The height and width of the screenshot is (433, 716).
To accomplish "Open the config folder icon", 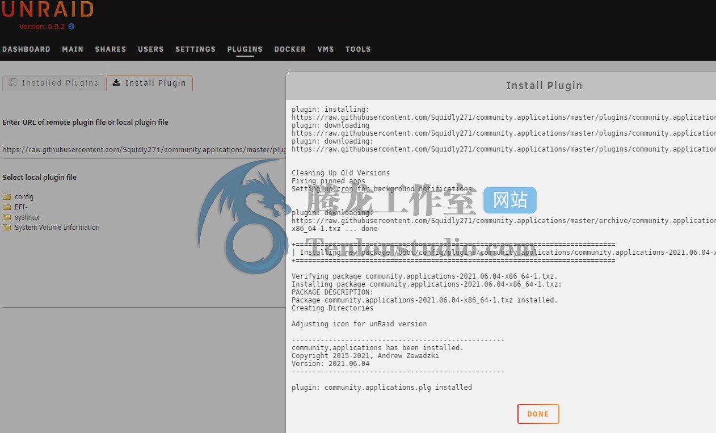I will click(x=7, y=197).
